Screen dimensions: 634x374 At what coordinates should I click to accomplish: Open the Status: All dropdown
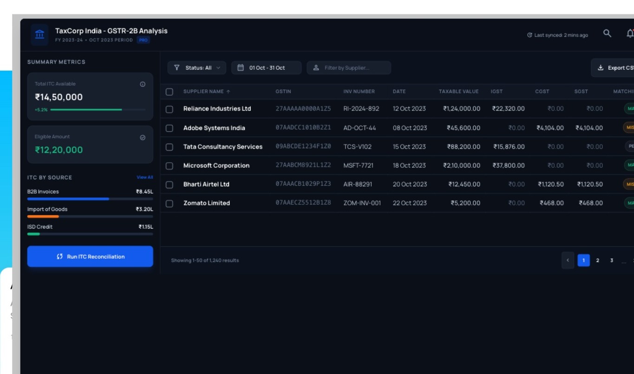click(197, 68)
